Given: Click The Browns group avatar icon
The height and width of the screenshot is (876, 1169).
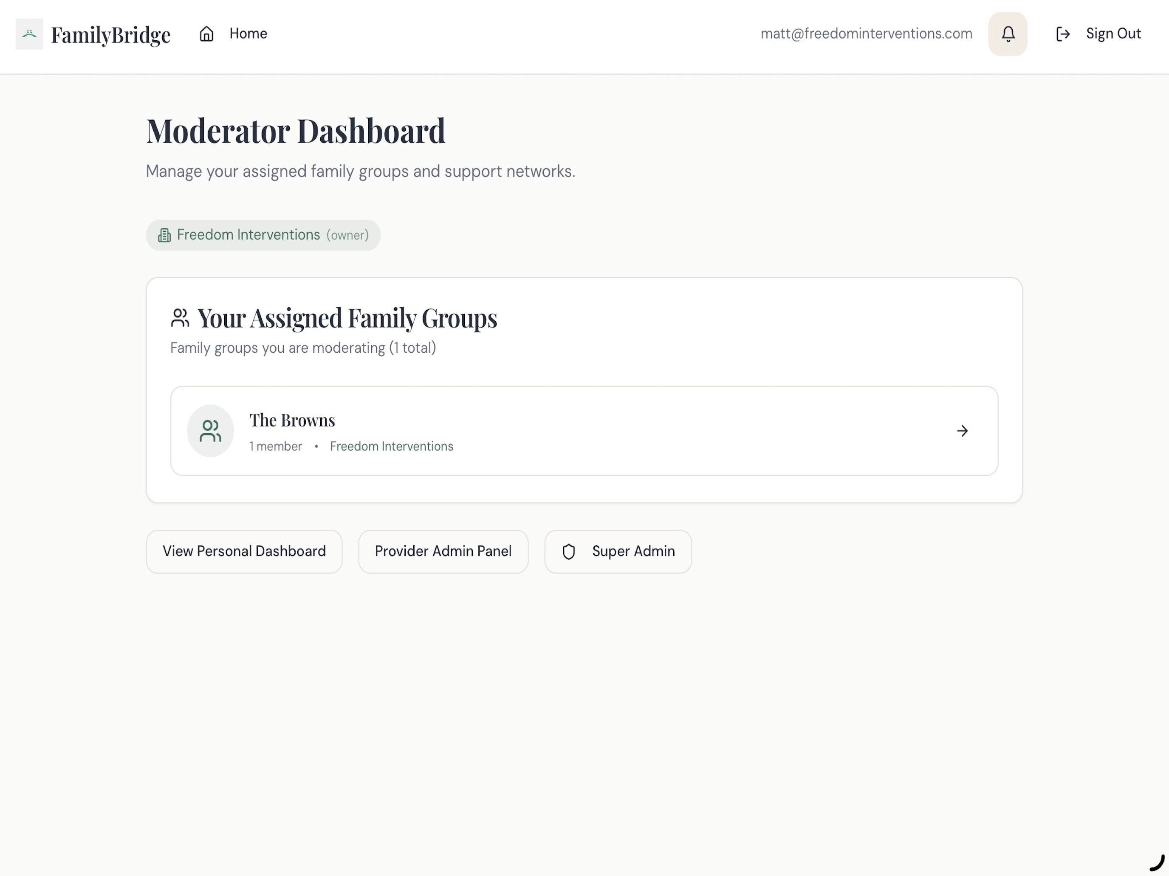Looking at the screenshot, I should pos(210,431).
